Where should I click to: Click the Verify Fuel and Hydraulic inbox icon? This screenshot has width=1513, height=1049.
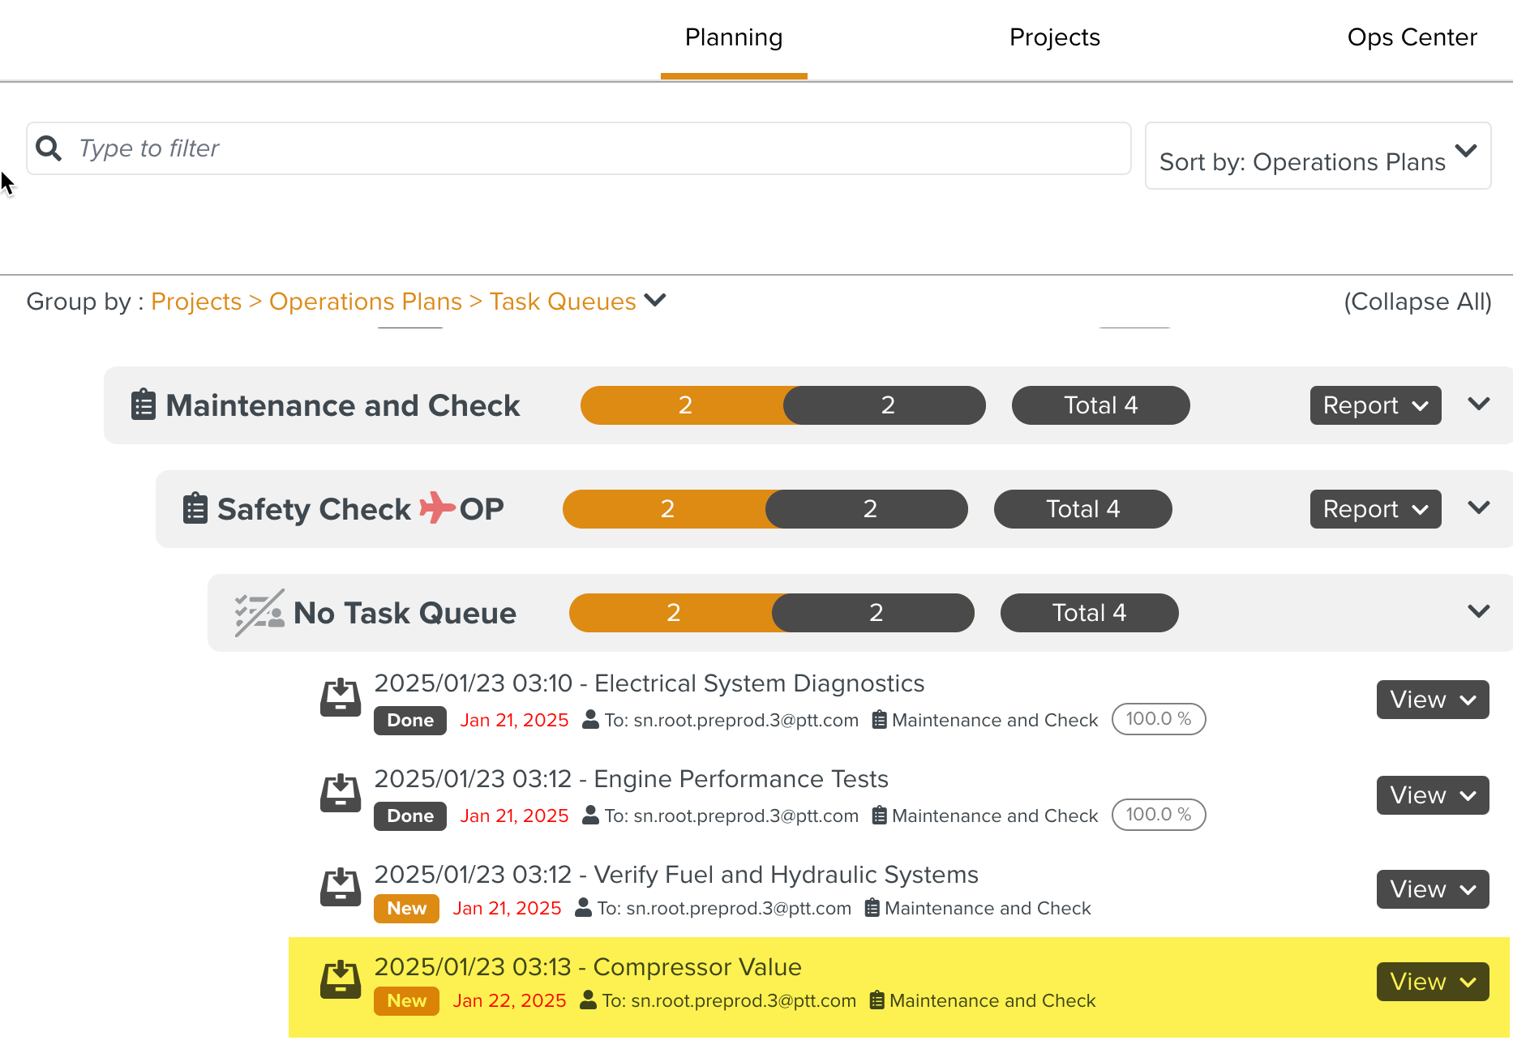(341, 888)
